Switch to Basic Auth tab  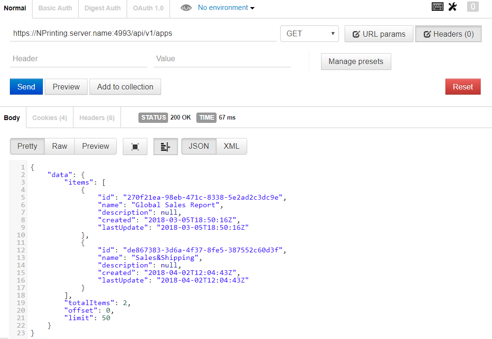(55, 8)
